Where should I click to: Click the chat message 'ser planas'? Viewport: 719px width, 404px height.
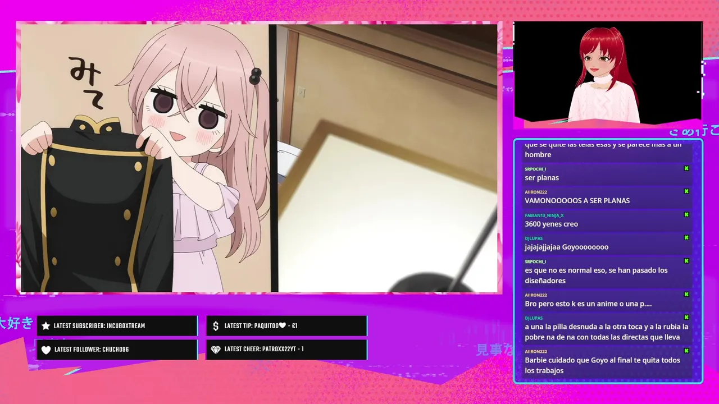541,178
